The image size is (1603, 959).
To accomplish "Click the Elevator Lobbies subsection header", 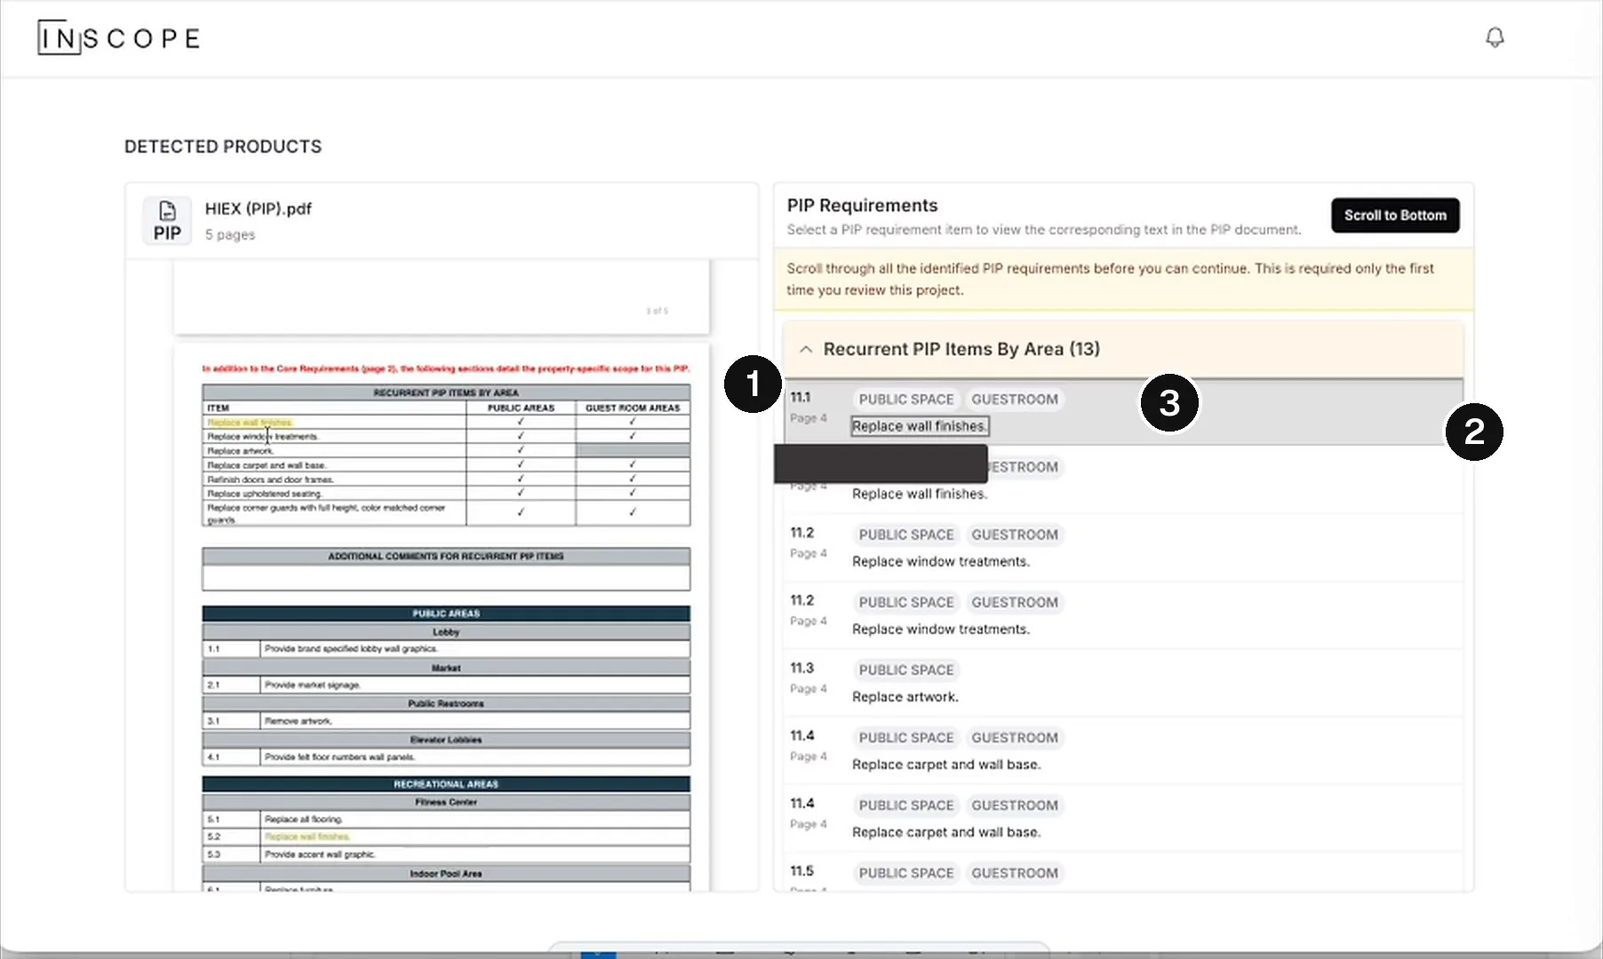I will coord(446,740).
